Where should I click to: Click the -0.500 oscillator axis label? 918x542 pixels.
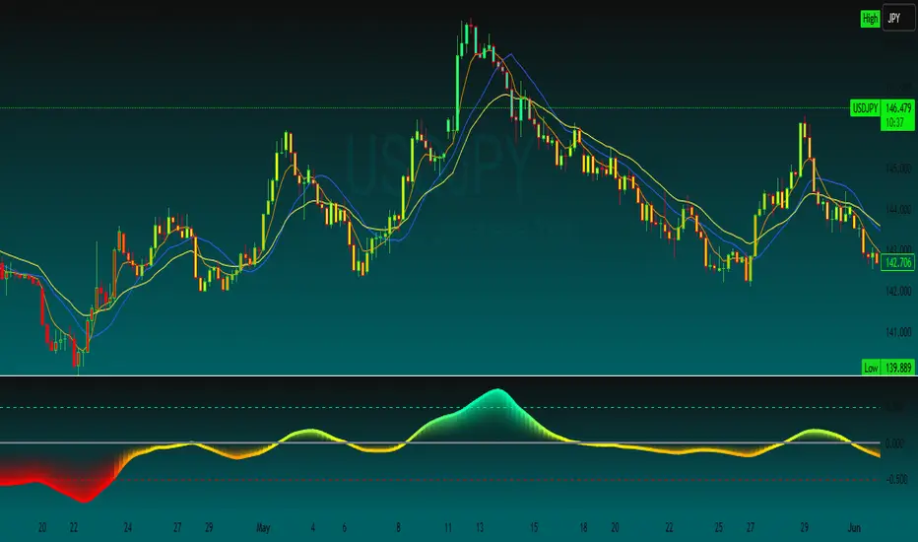pos(897,479)
